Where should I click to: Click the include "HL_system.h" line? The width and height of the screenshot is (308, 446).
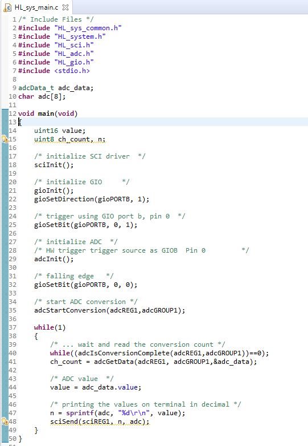click(x=62, y=37)
